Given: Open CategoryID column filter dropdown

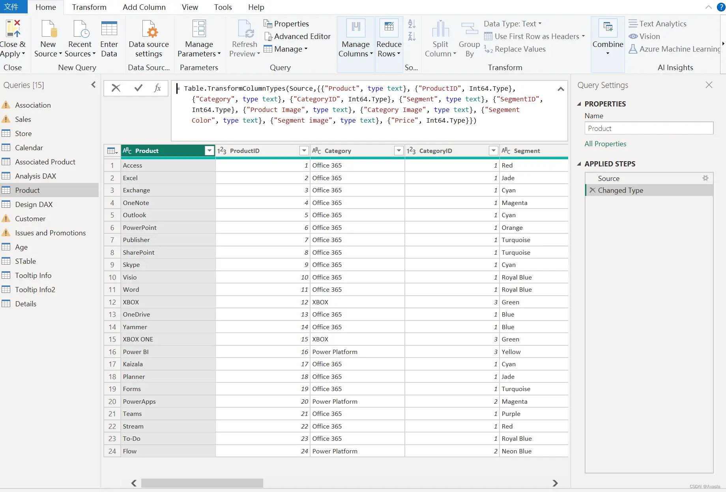Looking at the screenshot, I should [494, 151].
